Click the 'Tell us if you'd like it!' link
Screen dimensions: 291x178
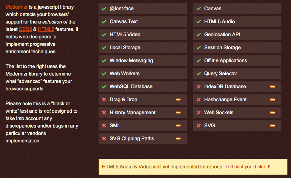(x=247, y=167)
